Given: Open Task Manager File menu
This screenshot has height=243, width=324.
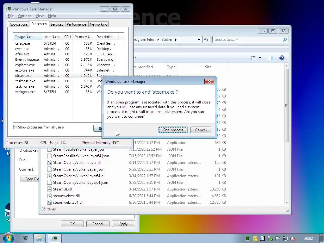Looking at the screenshot, I should tap(11, 16).
